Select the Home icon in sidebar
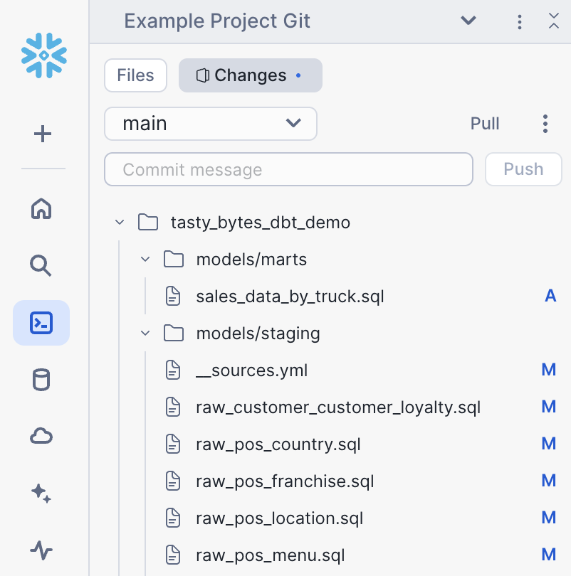 coord(41,208)
